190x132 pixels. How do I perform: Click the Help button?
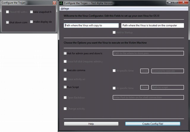91,124
